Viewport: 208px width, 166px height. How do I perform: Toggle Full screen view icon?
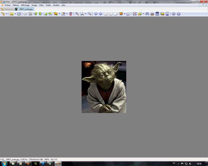(135, 14)
